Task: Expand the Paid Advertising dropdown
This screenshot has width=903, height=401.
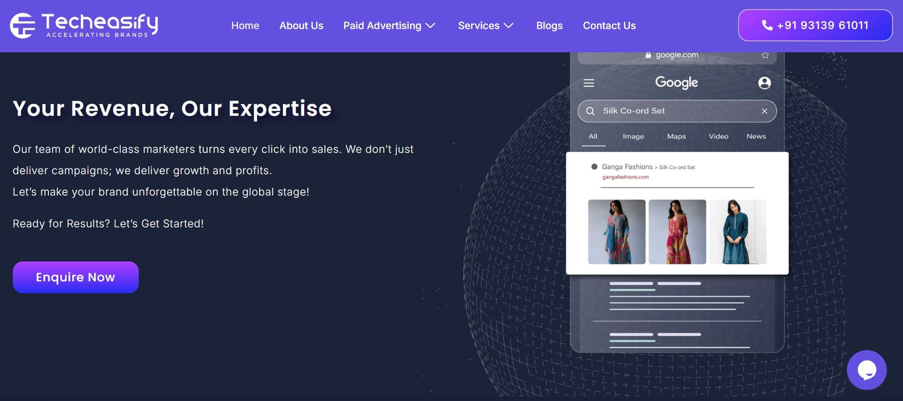Action: [389, 26]
